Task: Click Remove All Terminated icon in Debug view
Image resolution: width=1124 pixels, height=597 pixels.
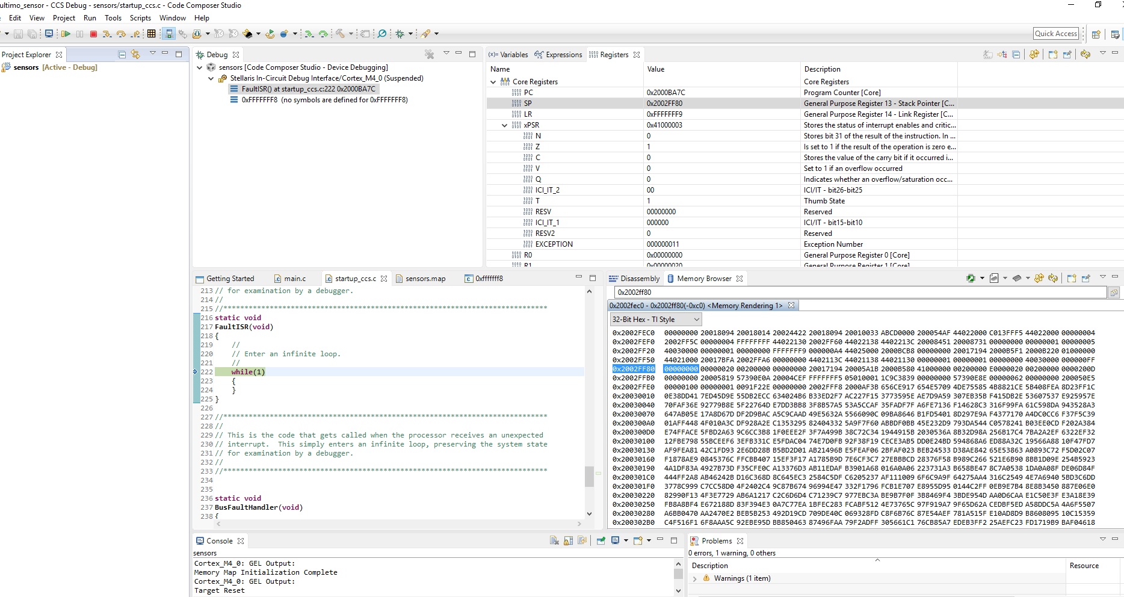Action: pos(430,54)
